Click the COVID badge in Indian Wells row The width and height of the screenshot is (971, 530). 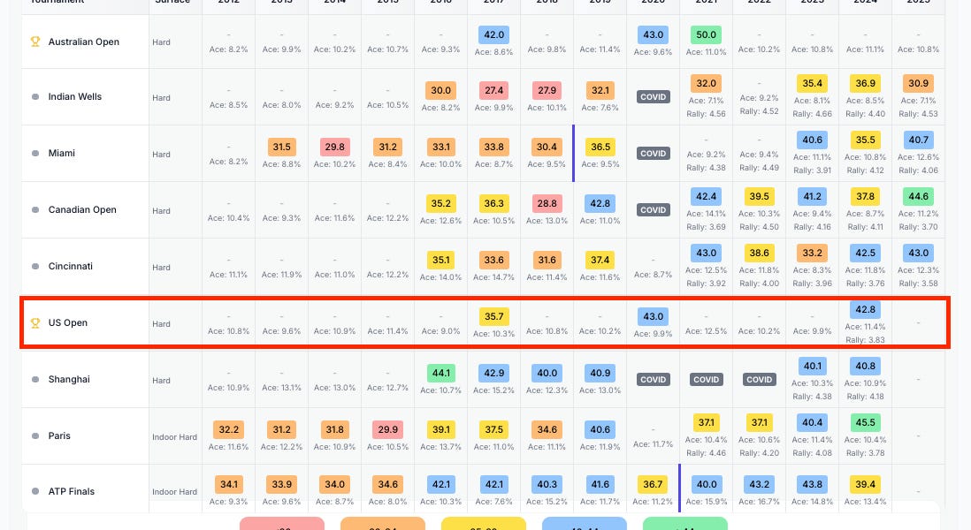click(x=654, y=97)
